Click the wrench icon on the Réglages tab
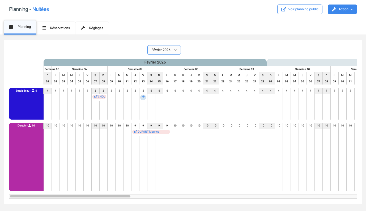The image size is (366, 211). [83, 28]
